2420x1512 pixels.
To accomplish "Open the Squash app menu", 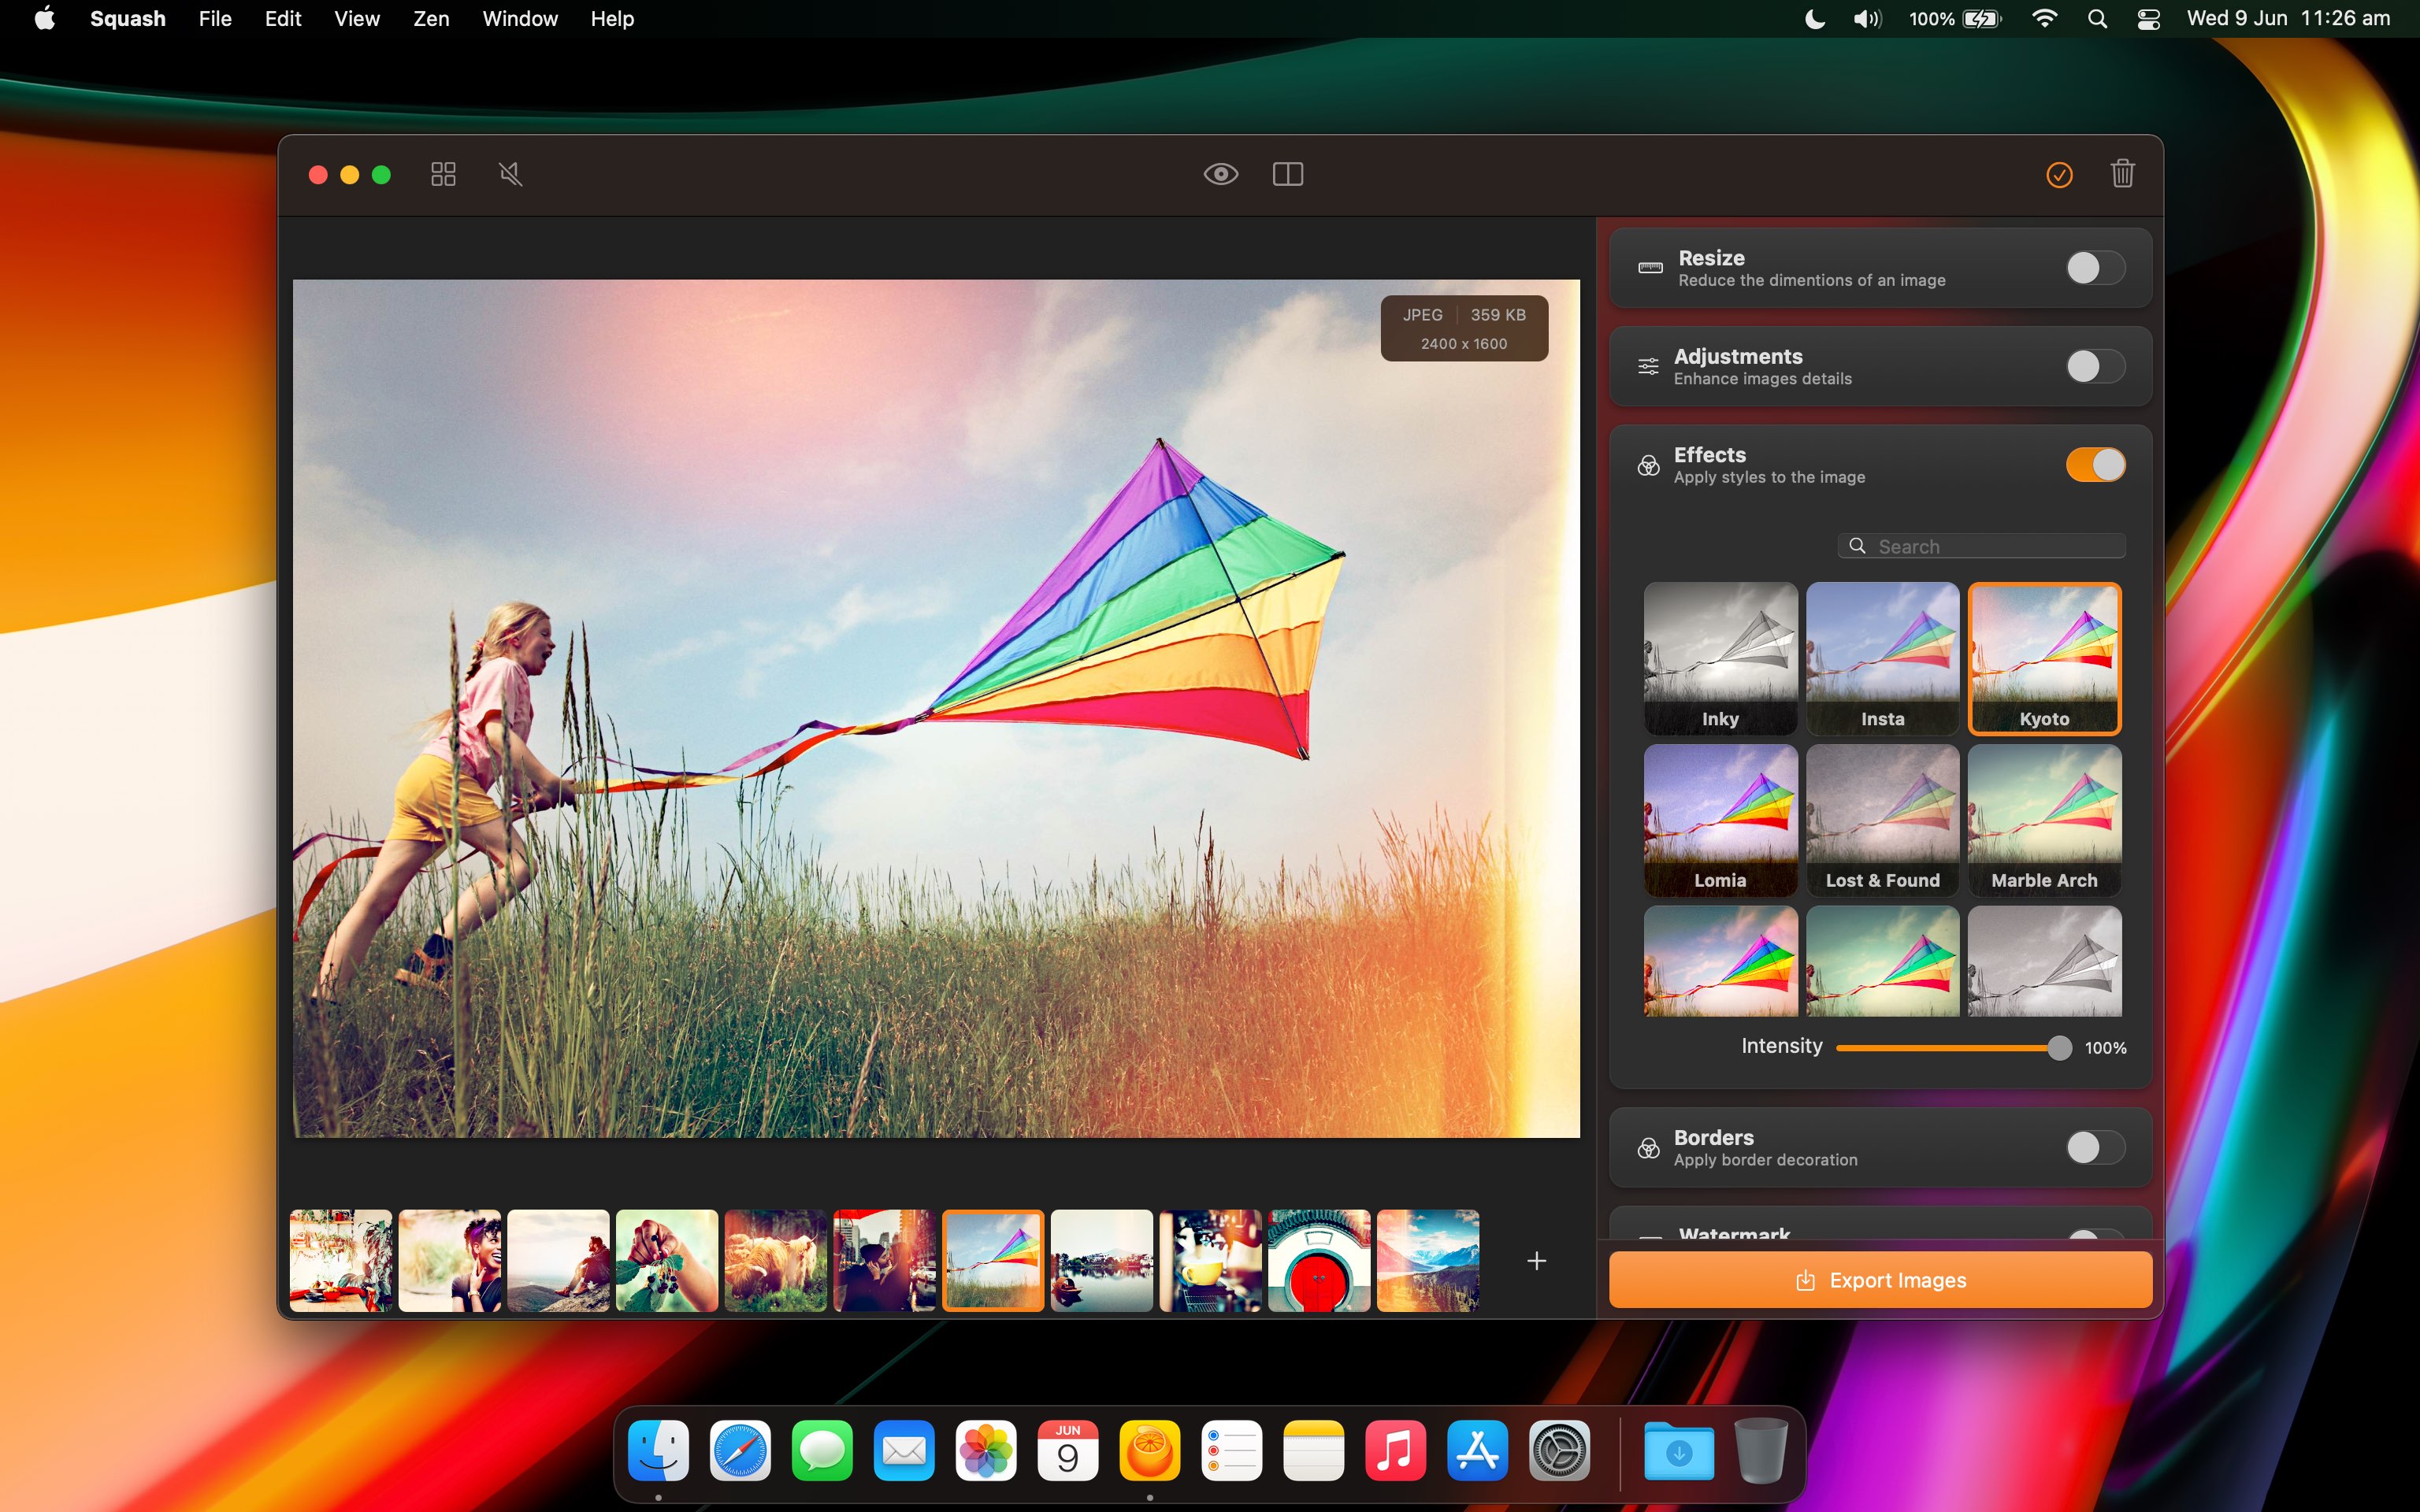I will 128,19.
